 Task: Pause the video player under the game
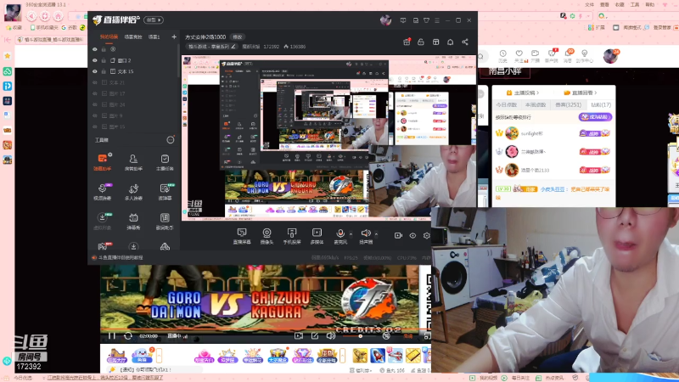point(112,335)
